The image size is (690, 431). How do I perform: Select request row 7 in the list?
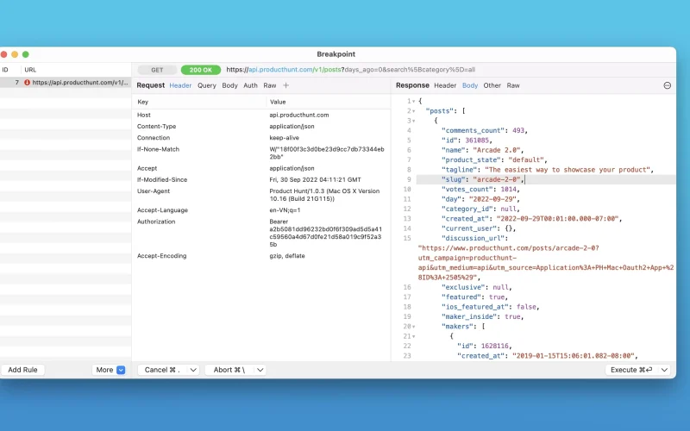[x=66, y=82]
